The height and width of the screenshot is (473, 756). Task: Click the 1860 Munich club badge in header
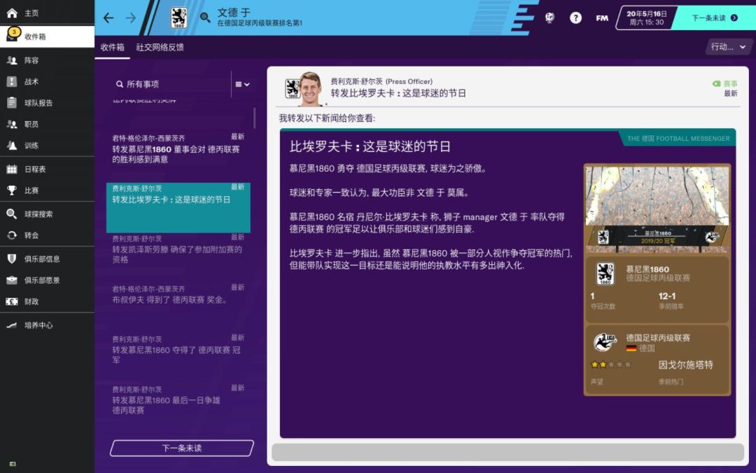179,18
